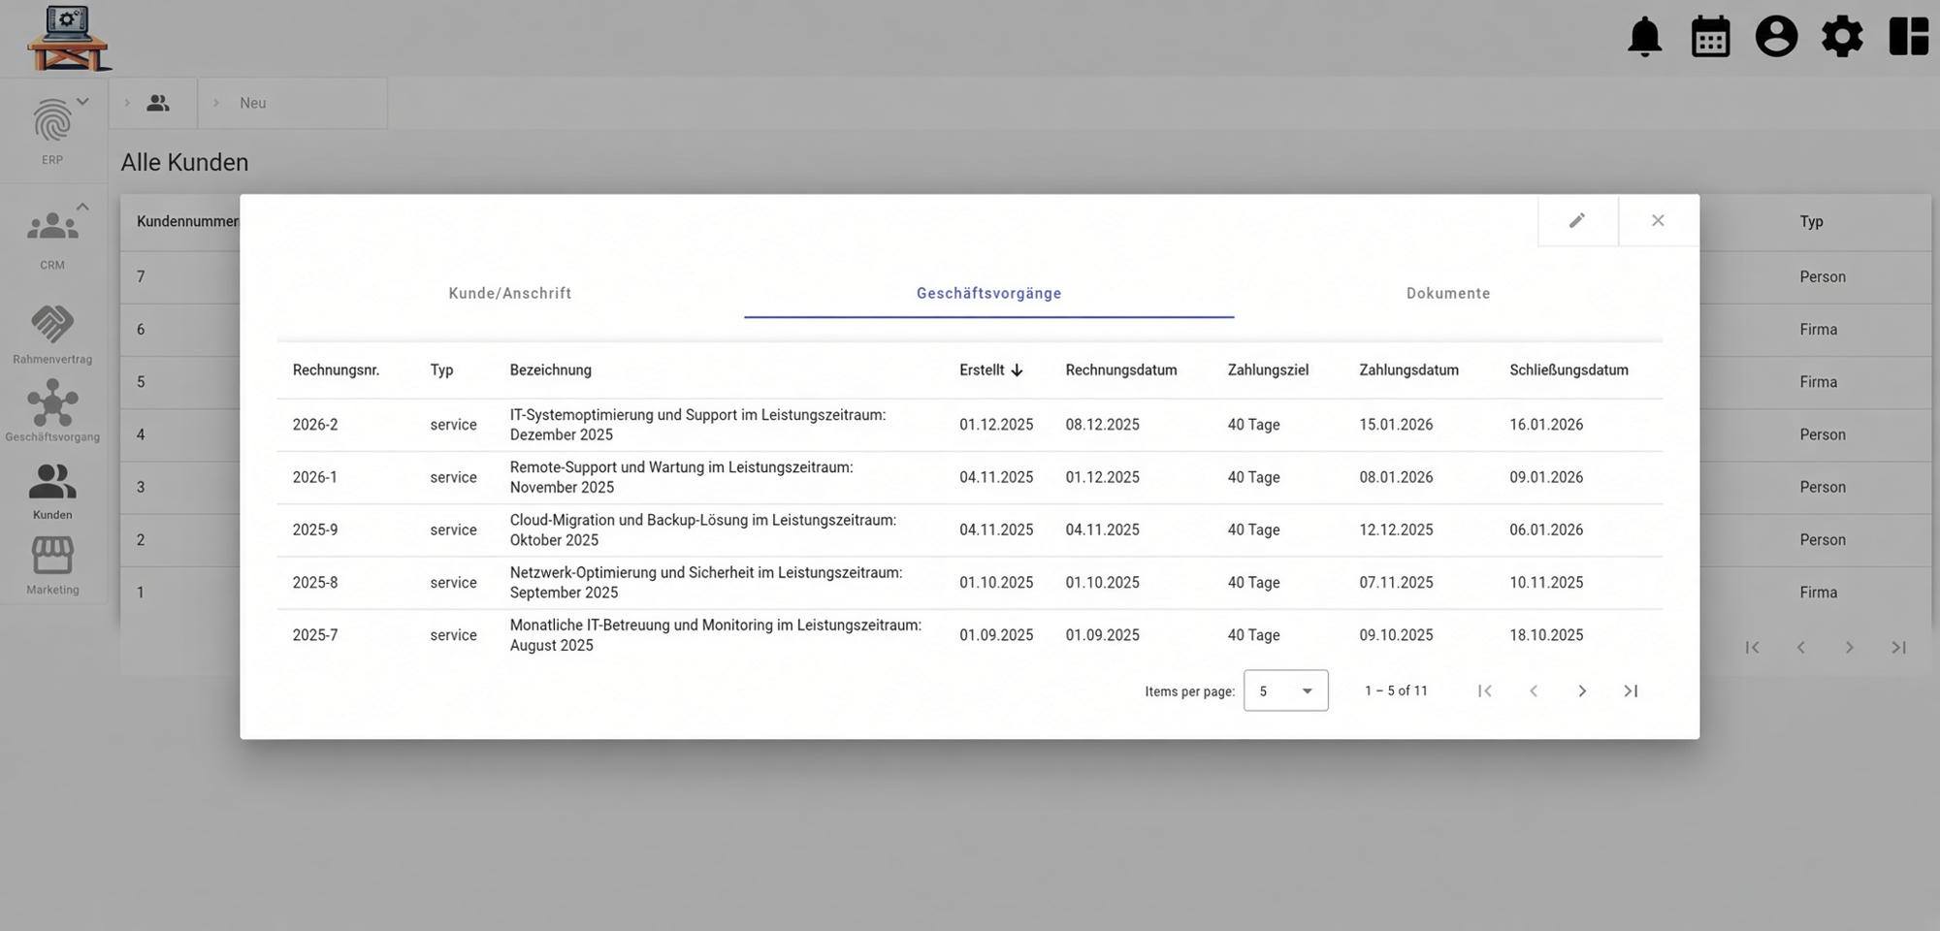Go to next page of invoices
1940x931 pixels.
pyautogui.click(x=1582, y=690)
